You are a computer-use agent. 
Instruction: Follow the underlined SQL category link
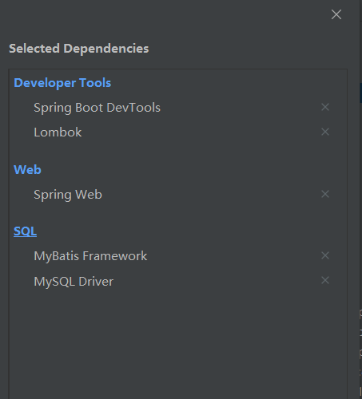click(x=25, y=231)
